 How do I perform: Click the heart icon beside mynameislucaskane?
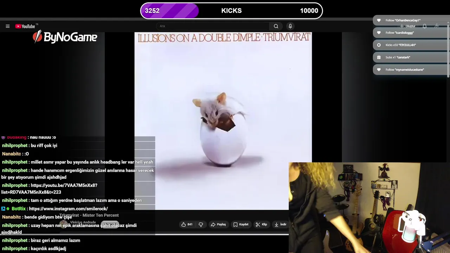(x=379, y=70)
